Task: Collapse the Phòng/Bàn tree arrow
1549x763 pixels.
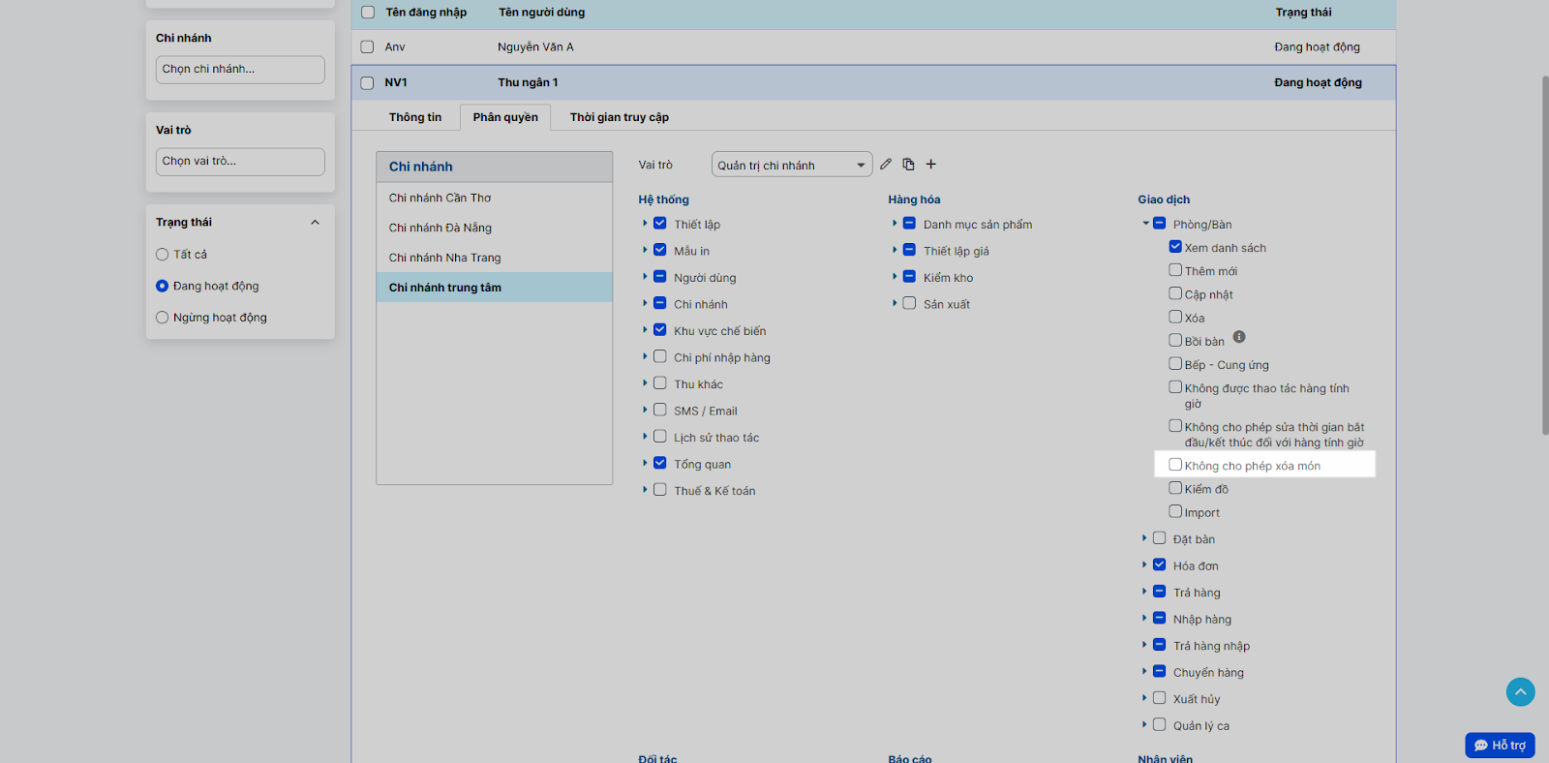Action: tap(1145, 224)
